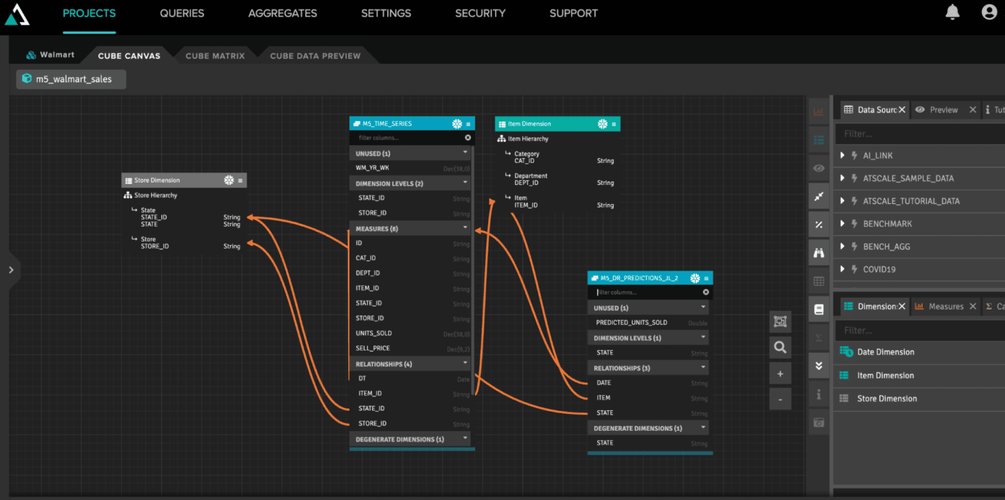The image size is (1005, 500).
Task: Click the fit-to-screen canvas icon
Action: click(780, 322)
